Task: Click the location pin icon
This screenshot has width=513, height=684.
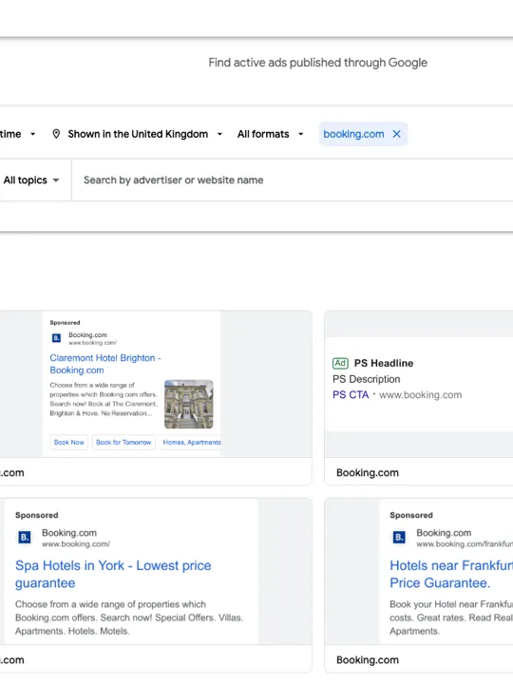Action: (56, 134)
